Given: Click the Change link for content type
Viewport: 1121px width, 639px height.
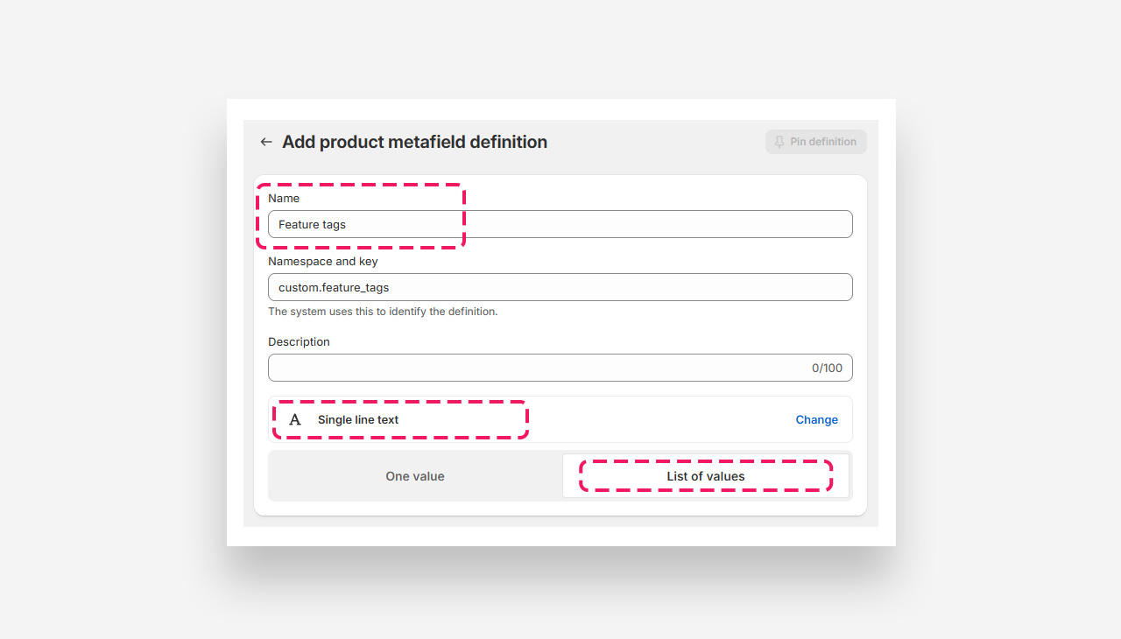Looking at the screenshot, I should click(x=816, y=420).
